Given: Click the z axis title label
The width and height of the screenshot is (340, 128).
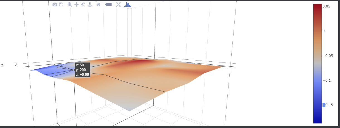Looking at the screenshot, I should pyautogui.click(x=2, y=65).
